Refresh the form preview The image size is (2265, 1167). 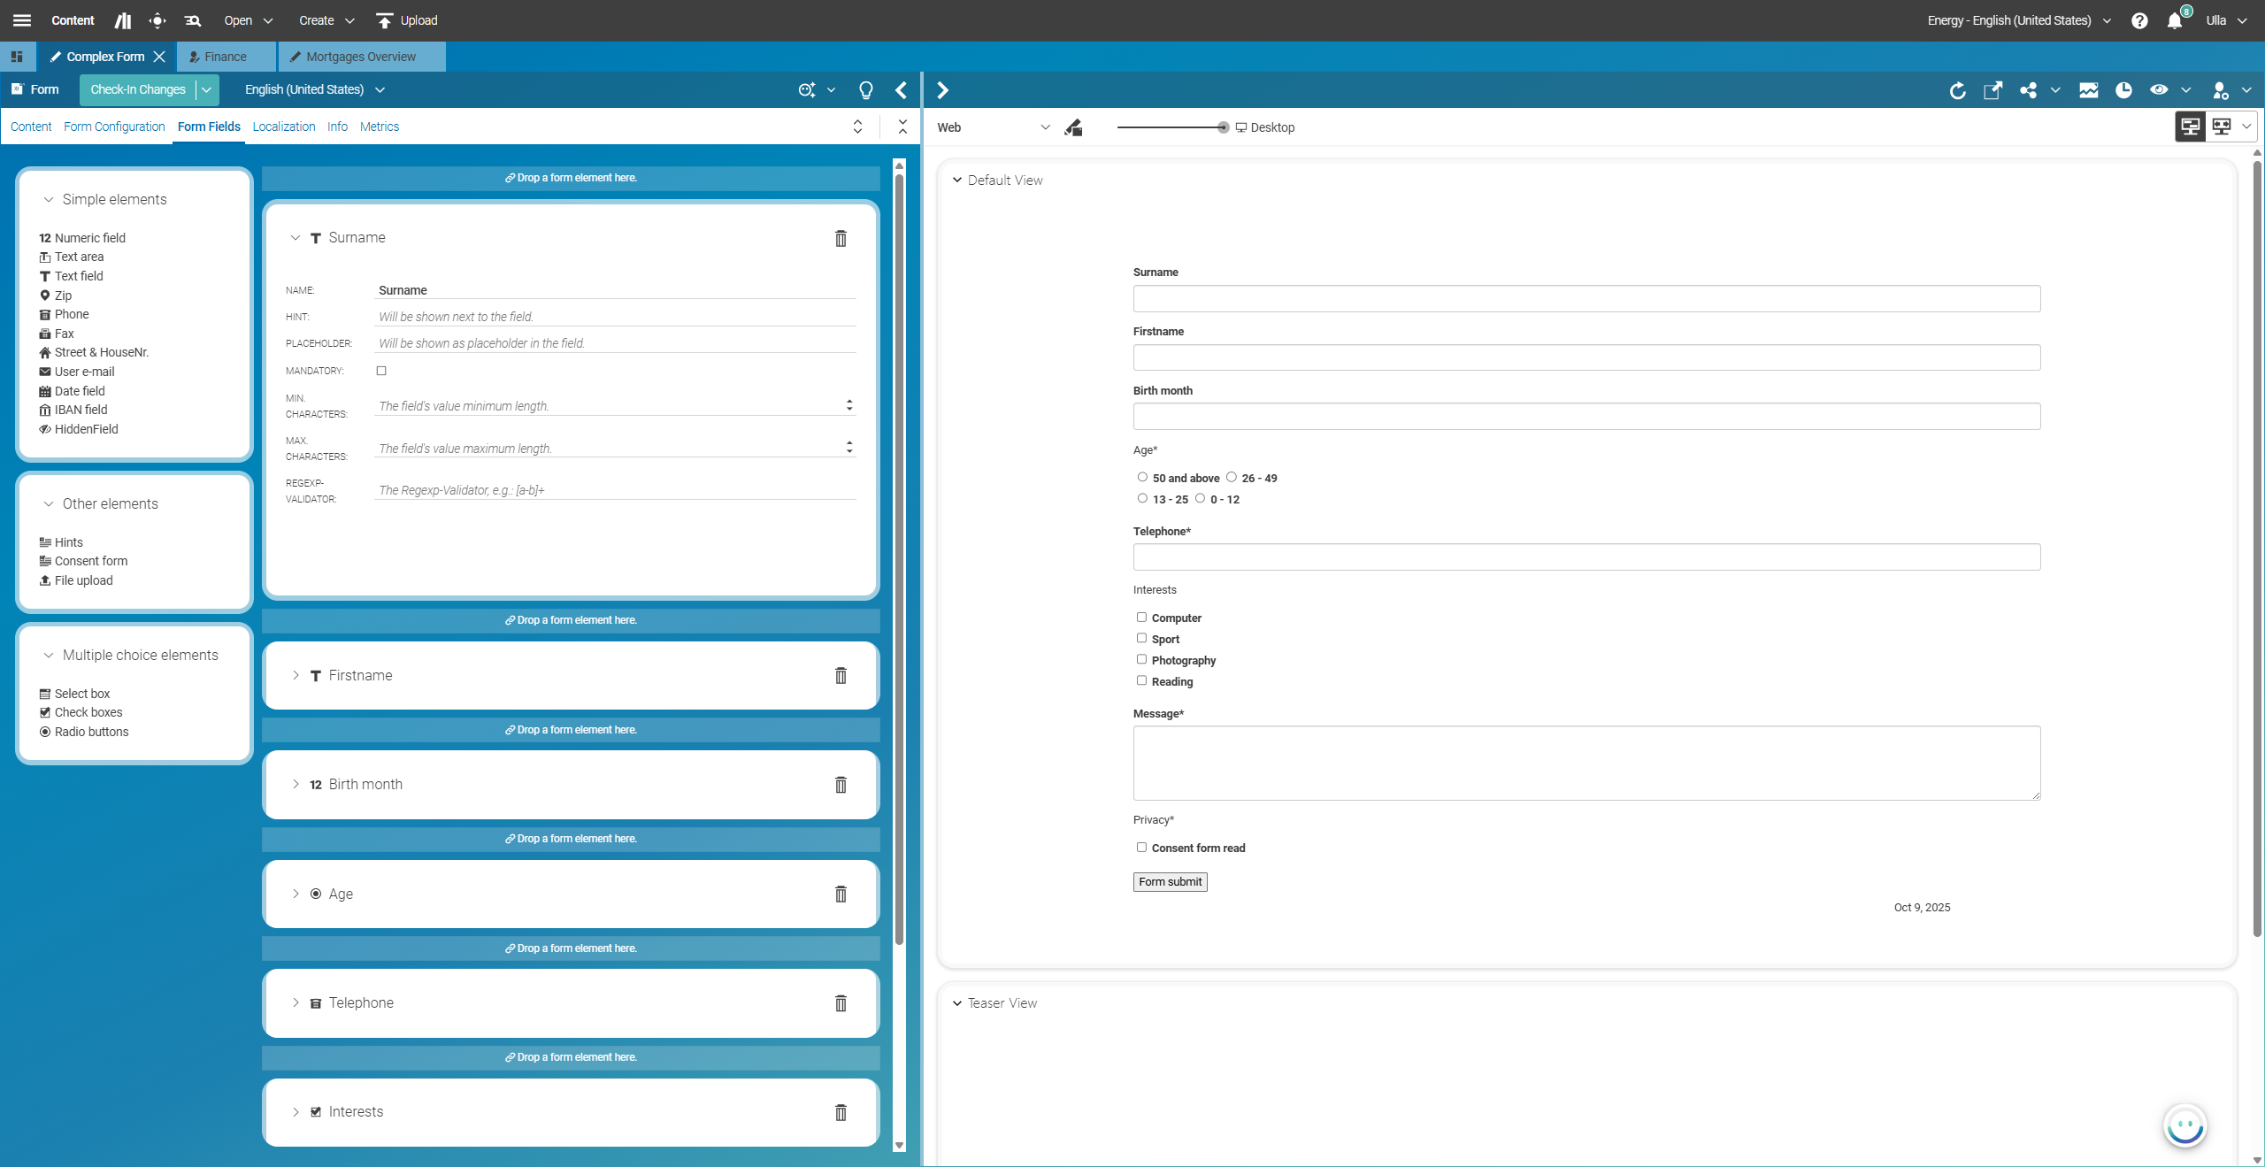pos(1956,89)
